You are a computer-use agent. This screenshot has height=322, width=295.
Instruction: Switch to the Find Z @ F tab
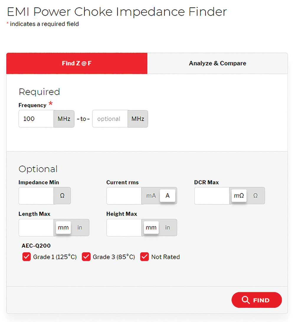[77, 63]
